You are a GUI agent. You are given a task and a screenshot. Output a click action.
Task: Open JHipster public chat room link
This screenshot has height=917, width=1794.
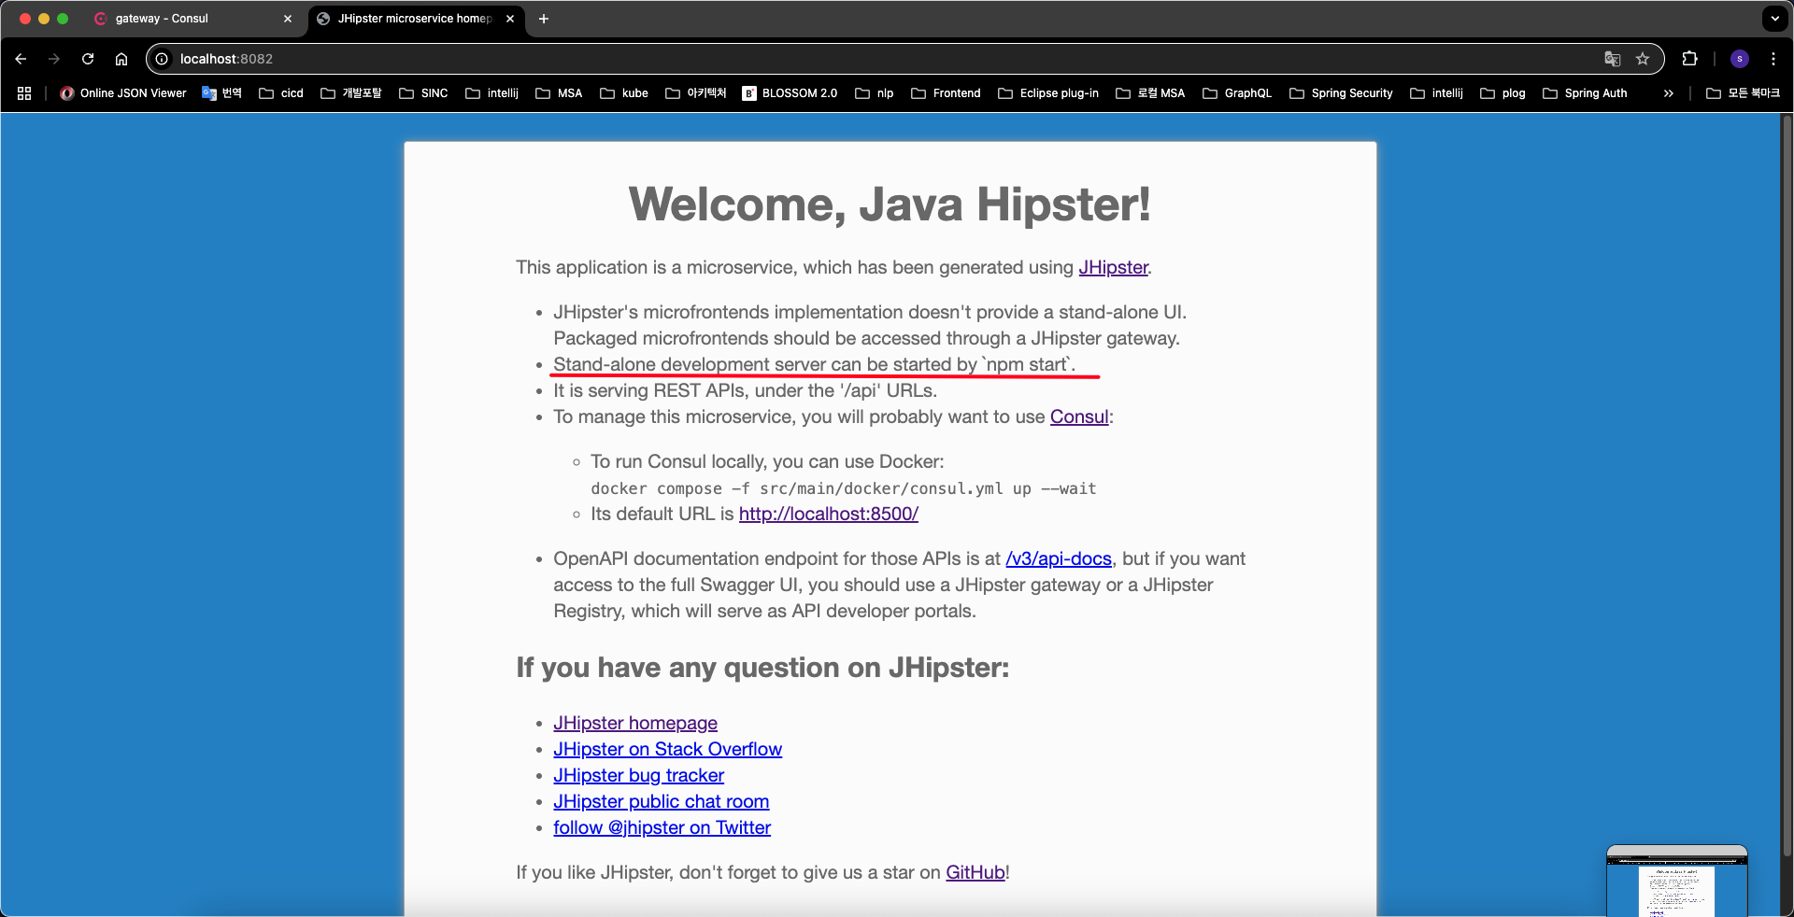click(x=661, y=801)
